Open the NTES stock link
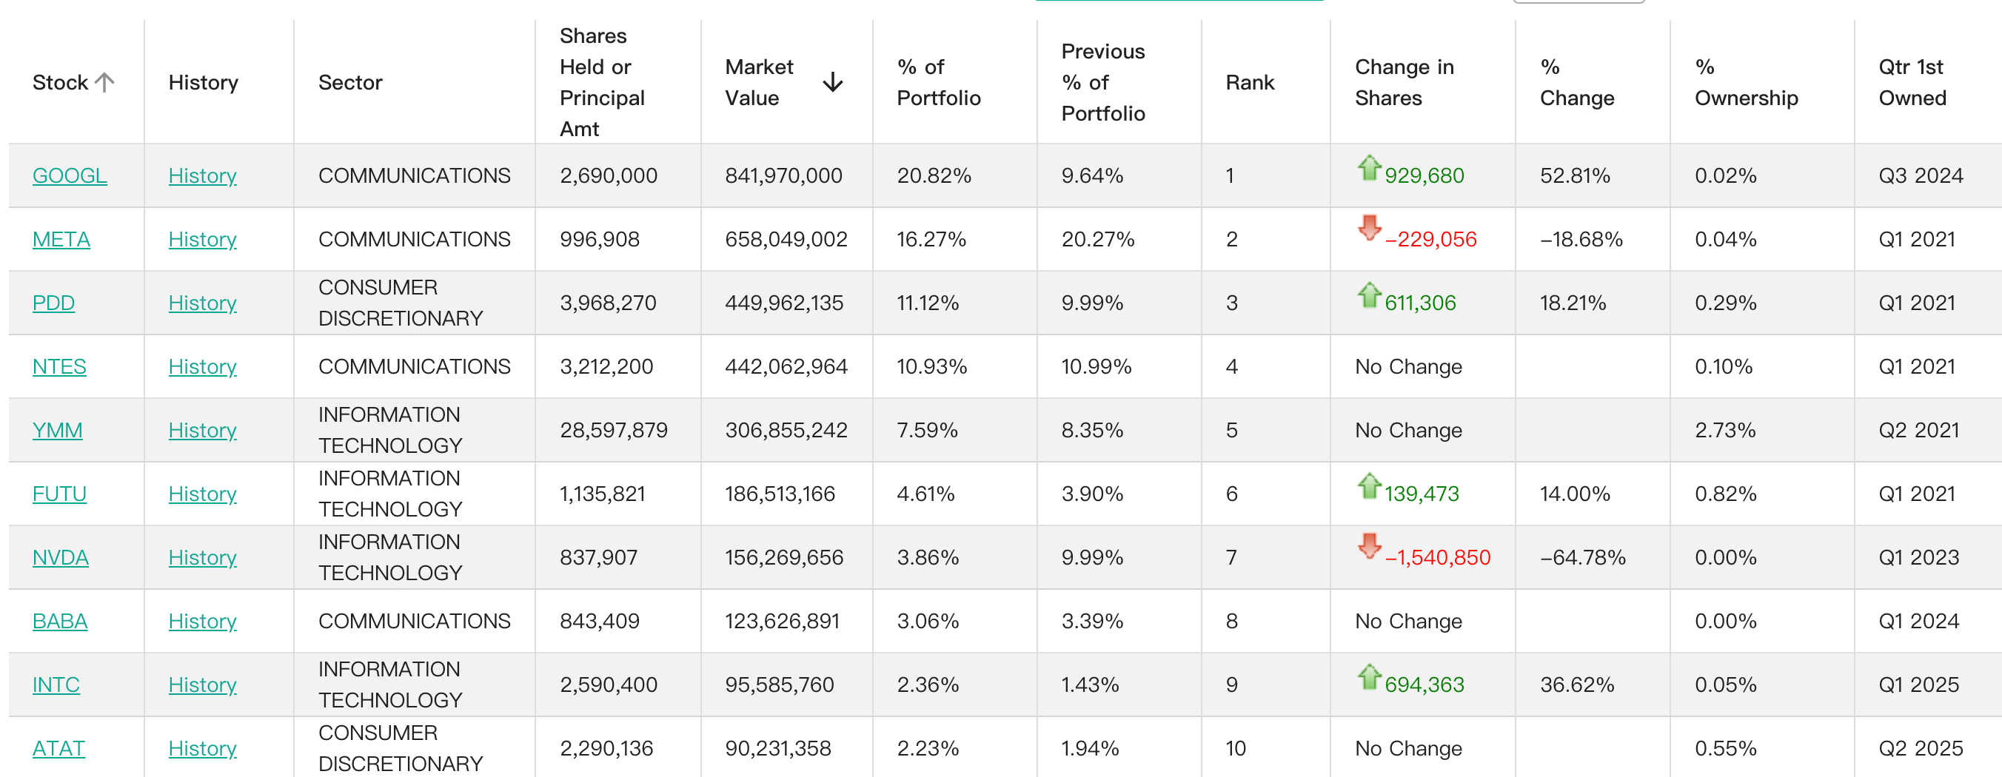This screenshot has width=2002, height=777. (x=59, y=367)
